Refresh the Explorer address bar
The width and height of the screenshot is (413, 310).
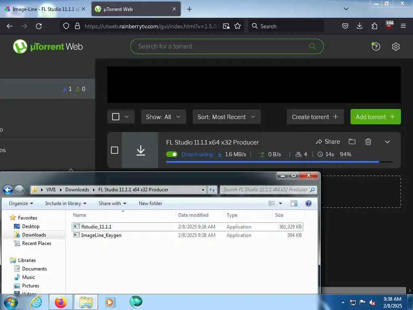coord(212,190)
